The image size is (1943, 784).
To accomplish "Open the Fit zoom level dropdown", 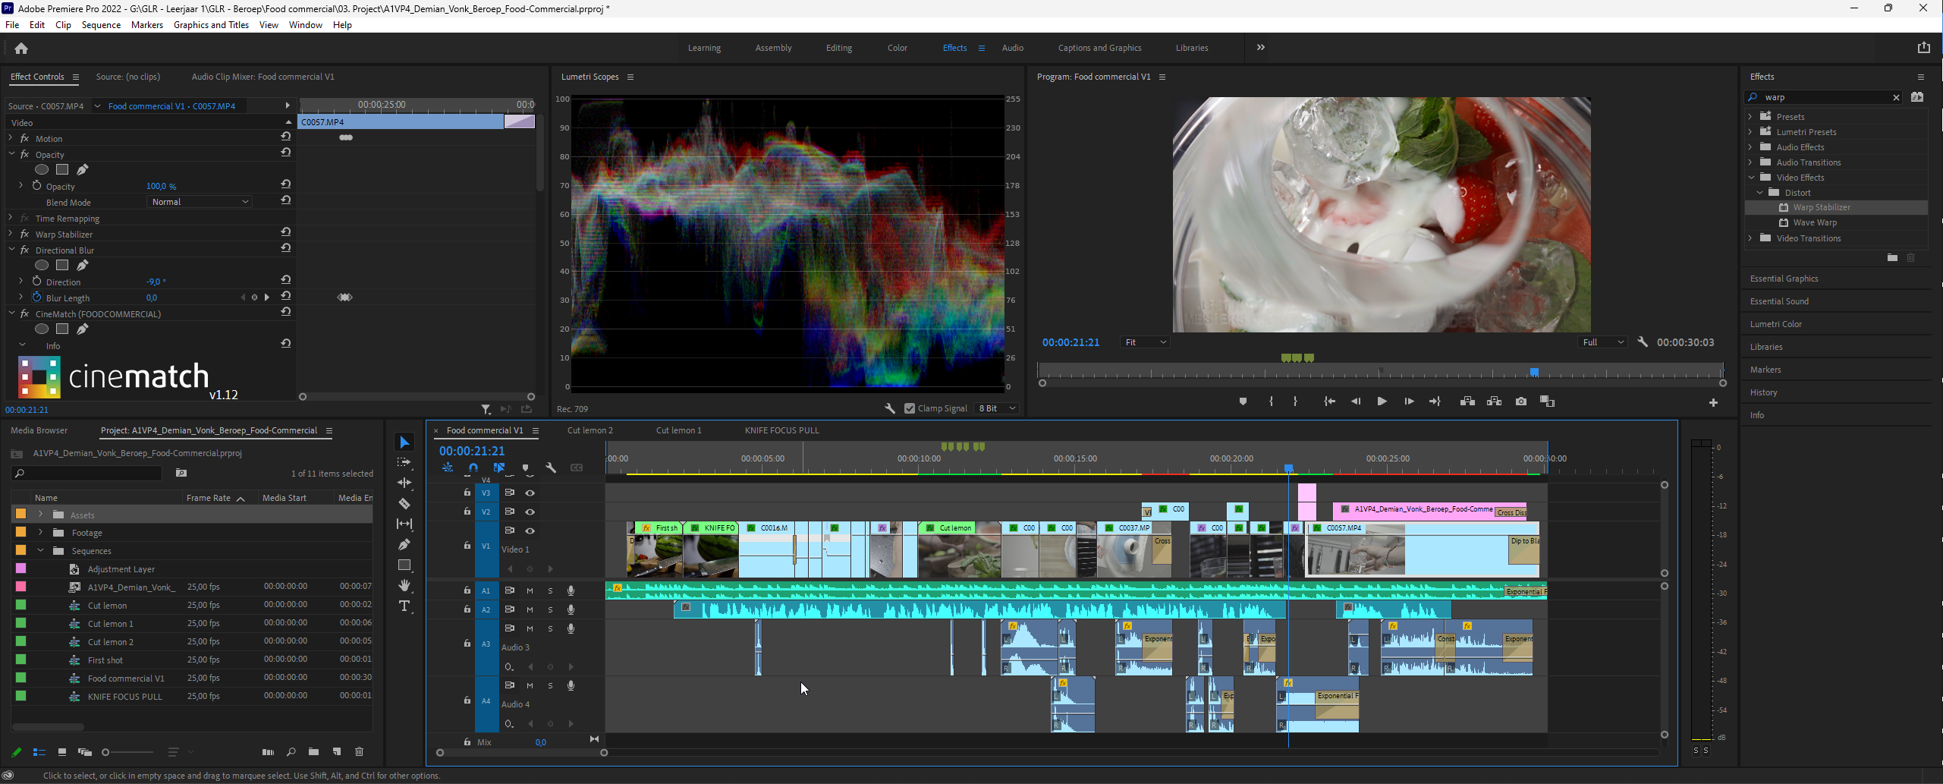I will (x=1144, y=343).
